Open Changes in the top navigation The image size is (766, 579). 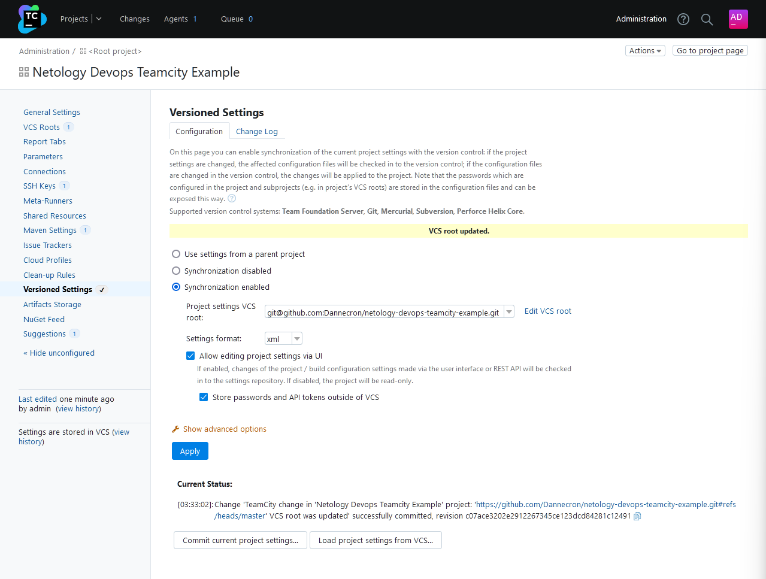coord(134,19)
